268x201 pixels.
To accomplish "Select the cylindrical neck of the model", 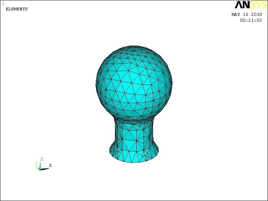I will click(134, 133).
